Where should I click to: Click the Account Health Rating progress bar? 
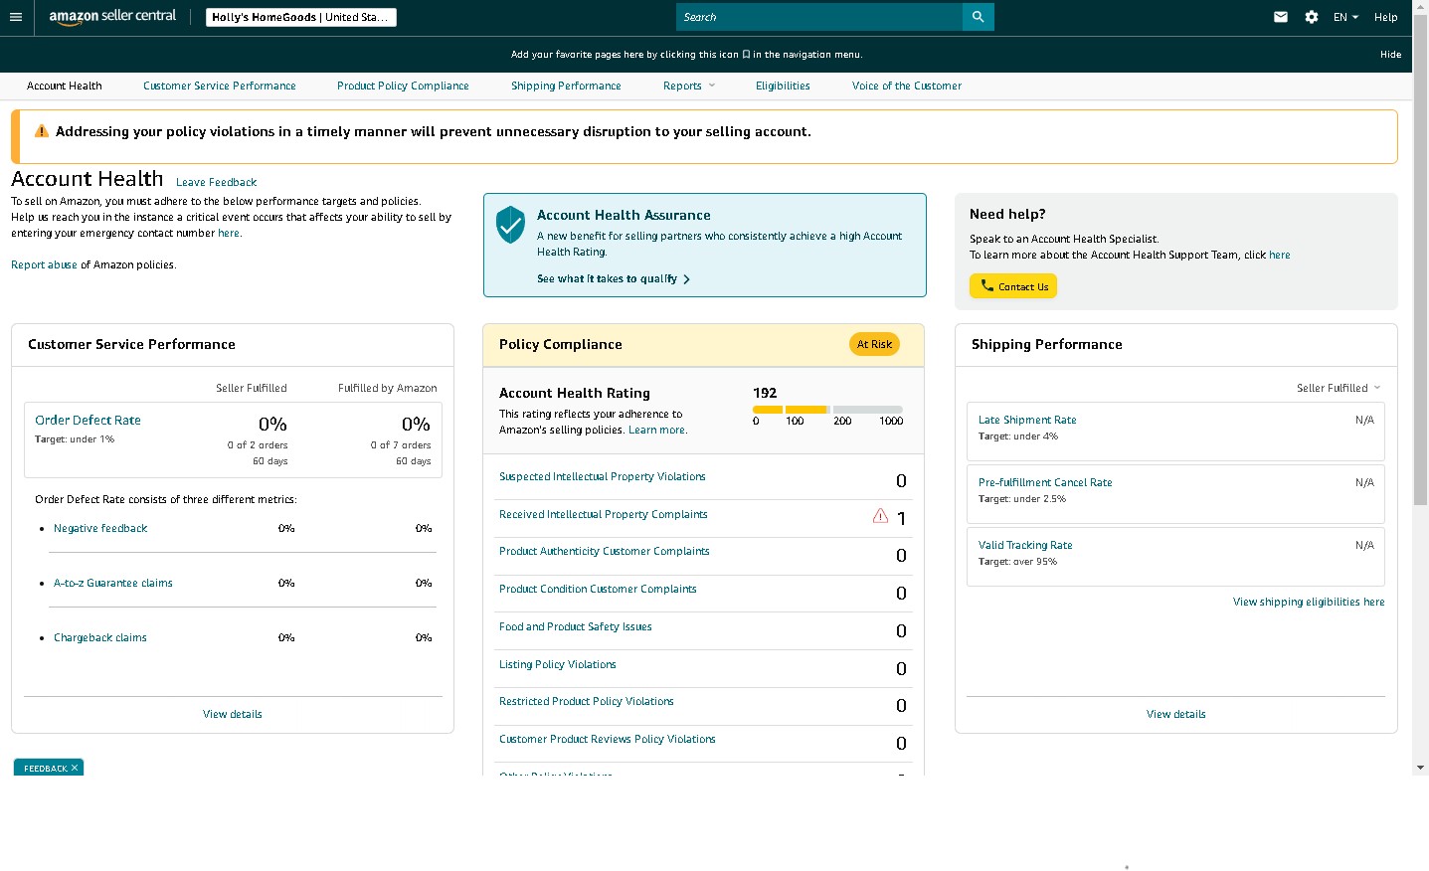tap(827, 410)
